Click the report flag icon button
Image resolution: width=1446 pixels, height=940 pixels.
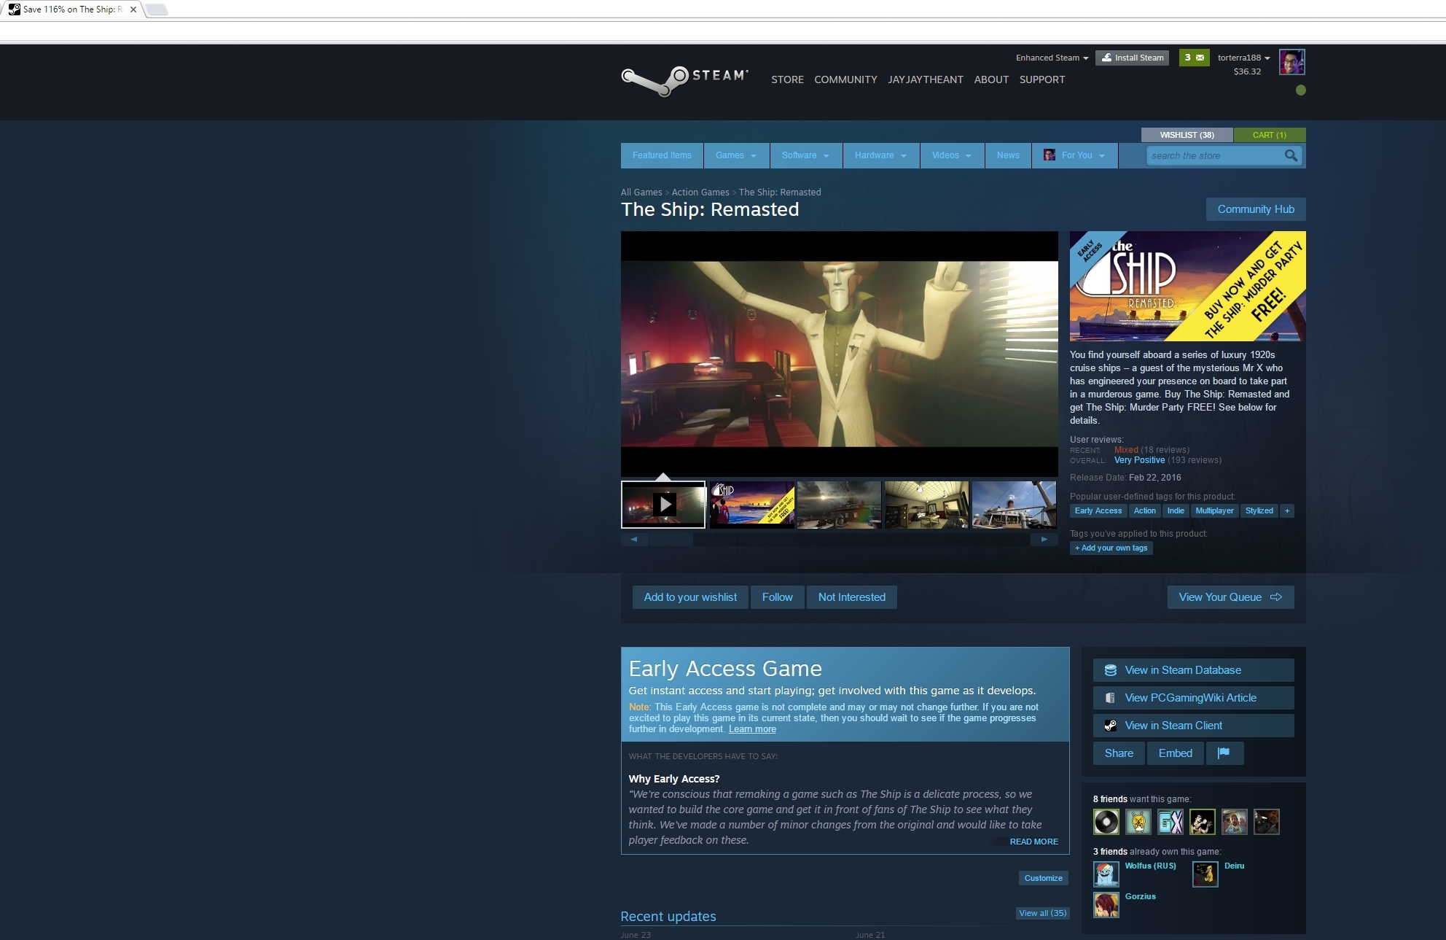1224,753
